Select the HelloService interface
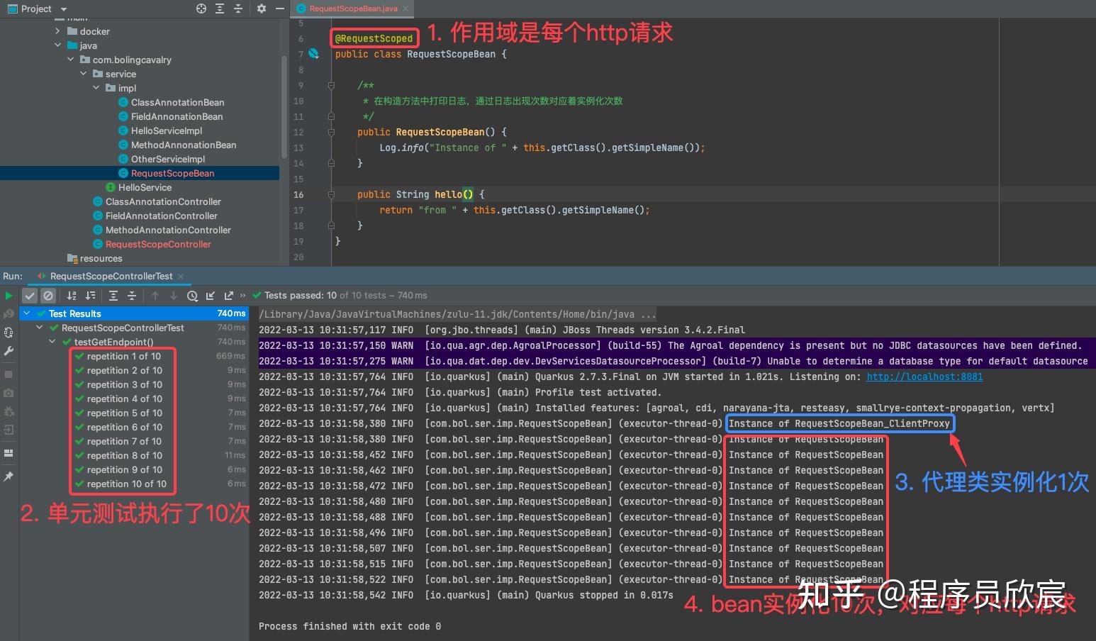The width and height of the screenshot is (1096, 641). pos(145,187)
